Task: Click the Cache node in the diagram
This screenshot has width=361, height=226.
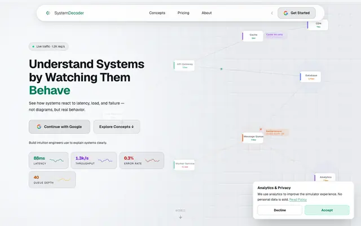Action: click(253, 36)
